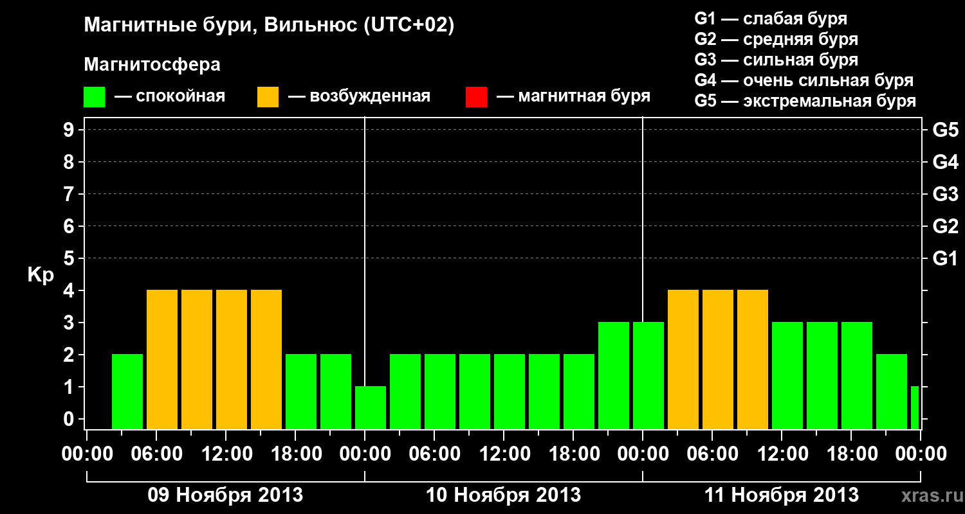Click the 'G3' label on the right axis

tap(945, 194)
